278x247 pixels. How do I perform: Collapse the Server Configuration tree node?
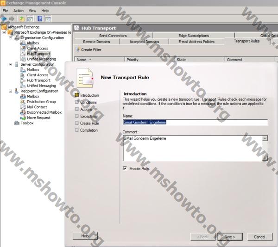tap(11, 64)
